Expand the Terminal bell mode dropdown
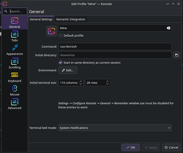Screen dimensions: 183x153 [115, 128]
